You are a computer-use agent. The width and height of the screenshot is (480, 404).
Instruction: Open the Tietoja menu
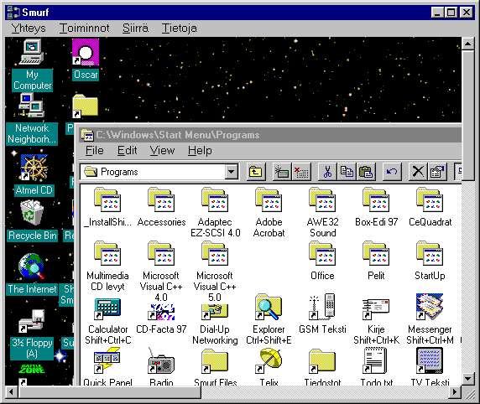(x=180, y=28)
